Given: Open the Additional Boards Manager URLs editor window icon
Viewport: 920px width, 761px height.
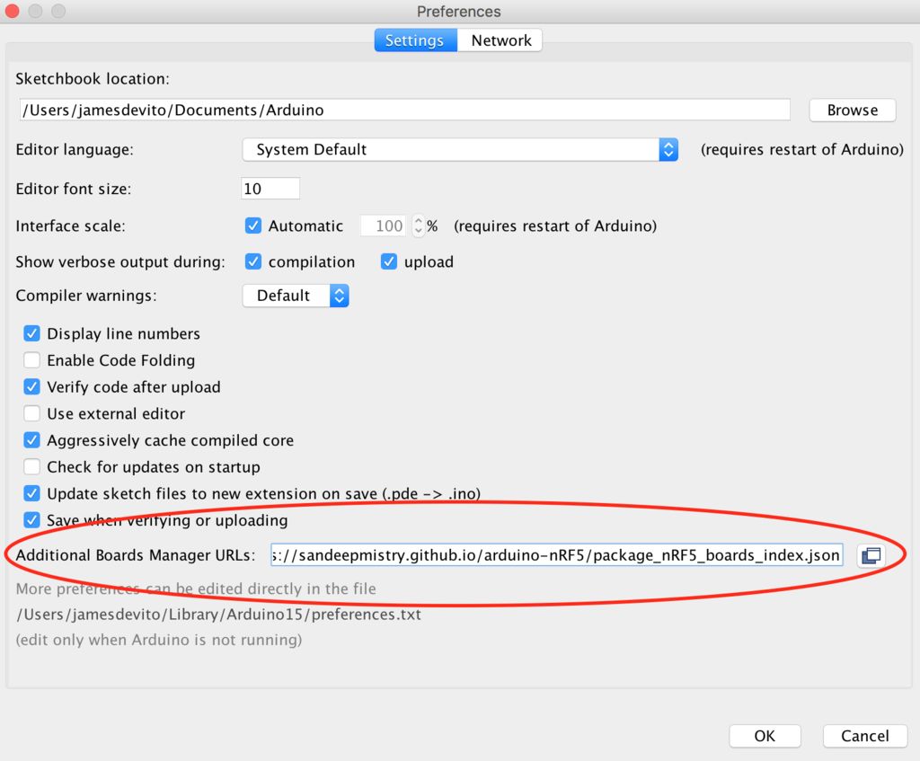Looking at the screenshot, I should (x=871, y=555).
